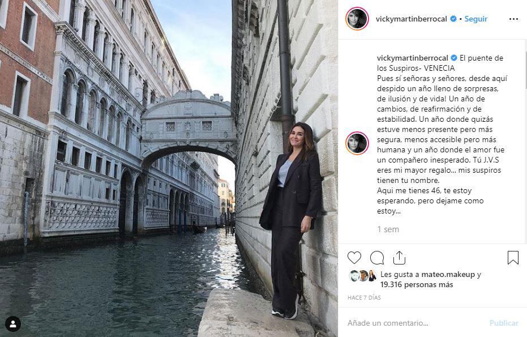Click the 1 sem caption timestamp
Image resolution: width=527 pixels, height=337 pixels.
coord(388,229)
